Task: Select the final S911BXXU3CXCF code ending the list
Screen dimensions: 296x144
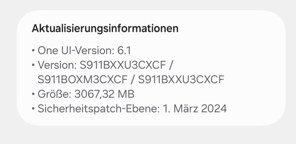Action: tap(181, 80)
